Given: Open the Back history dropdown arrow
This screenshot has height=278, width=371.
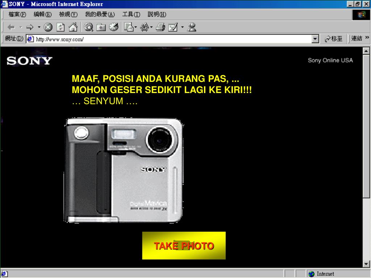Looking at the screenshot, I should pyautogui.click(x=21, y=27).
